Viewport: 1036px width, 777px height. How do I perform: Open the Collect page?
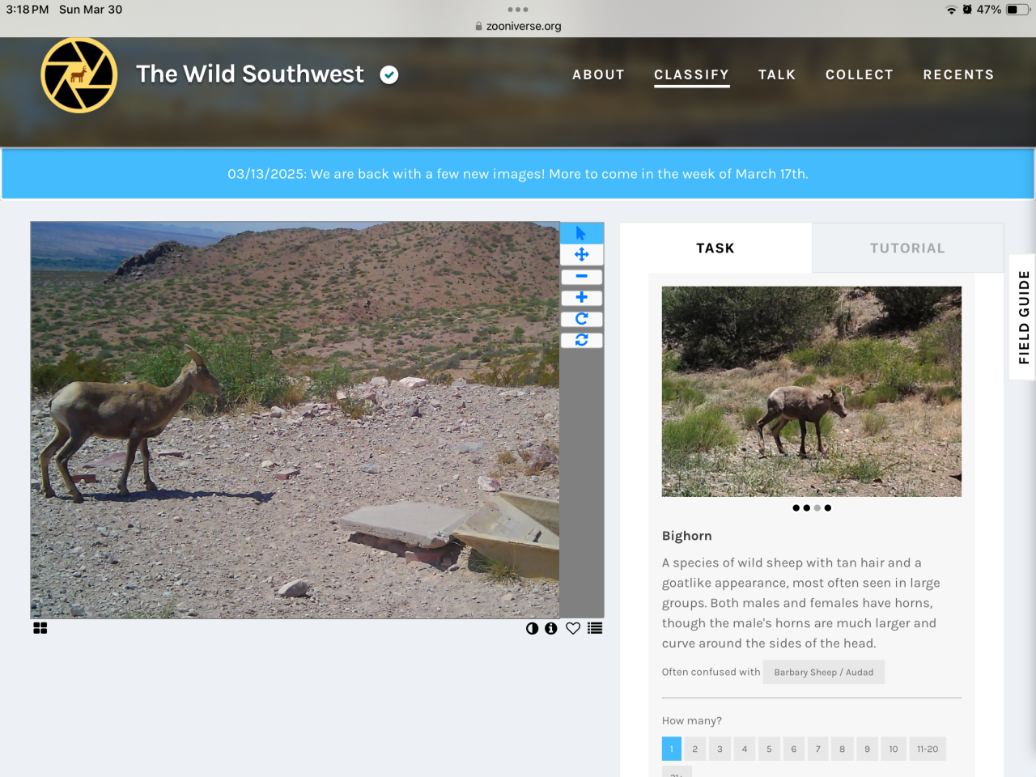click(860, 74)
